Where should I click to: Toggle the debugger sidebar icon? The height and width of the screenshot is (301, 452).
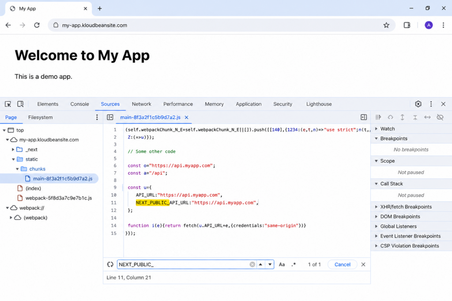pos(364,117)
